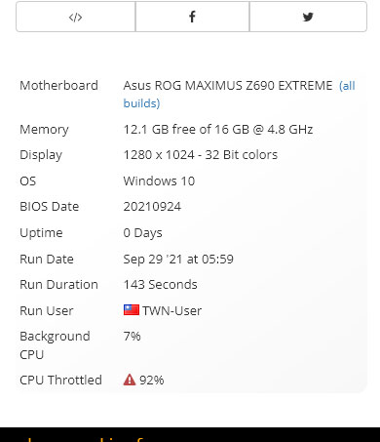
Task: Share result on Facebook
Action: click(x=192, y=17)
